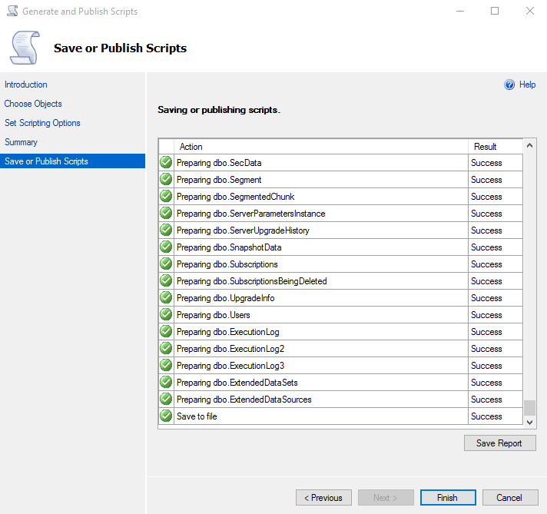Click the Result column header
Screen dimensions: 547x514
[496, 147]
